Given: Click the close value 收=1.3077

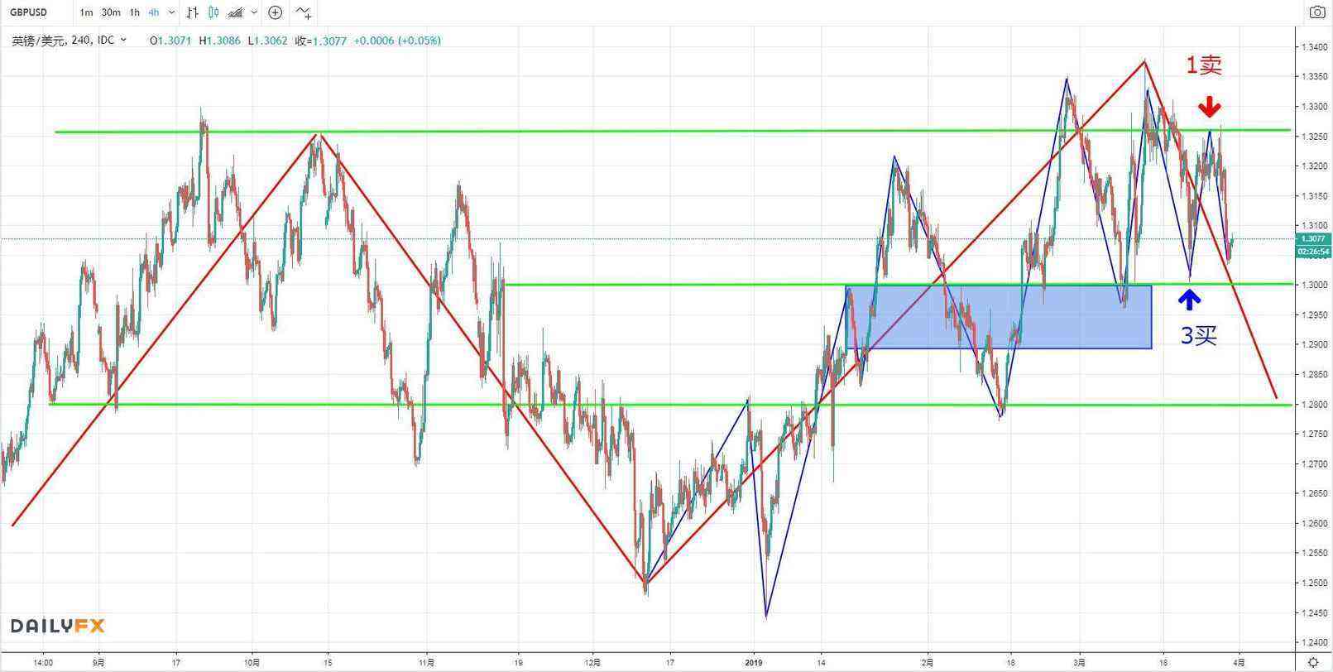Looking at the screenshot, I should 320,40.
